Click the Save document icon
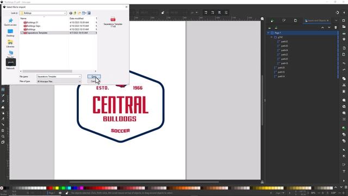348x196 pixels. click(x=344, y=33)
